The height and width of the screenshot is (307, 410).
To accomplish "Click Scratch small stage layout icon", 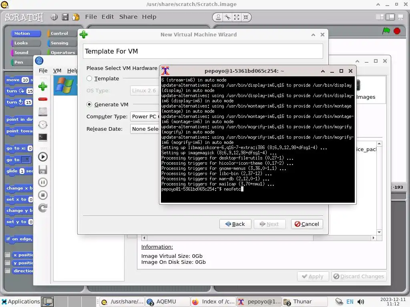I will point(380,17).
